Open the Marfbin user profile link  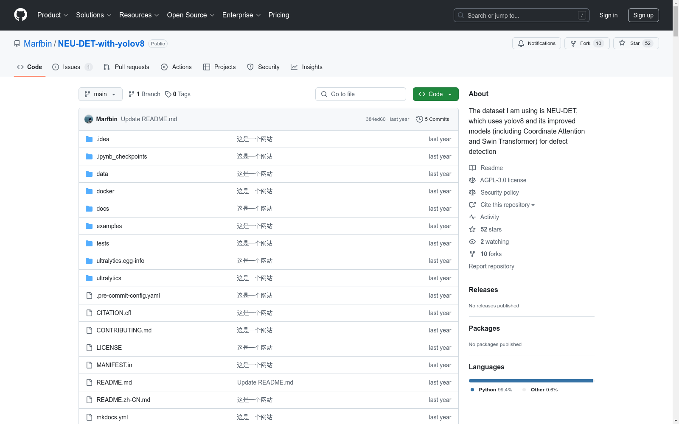(x=38, y=44)
